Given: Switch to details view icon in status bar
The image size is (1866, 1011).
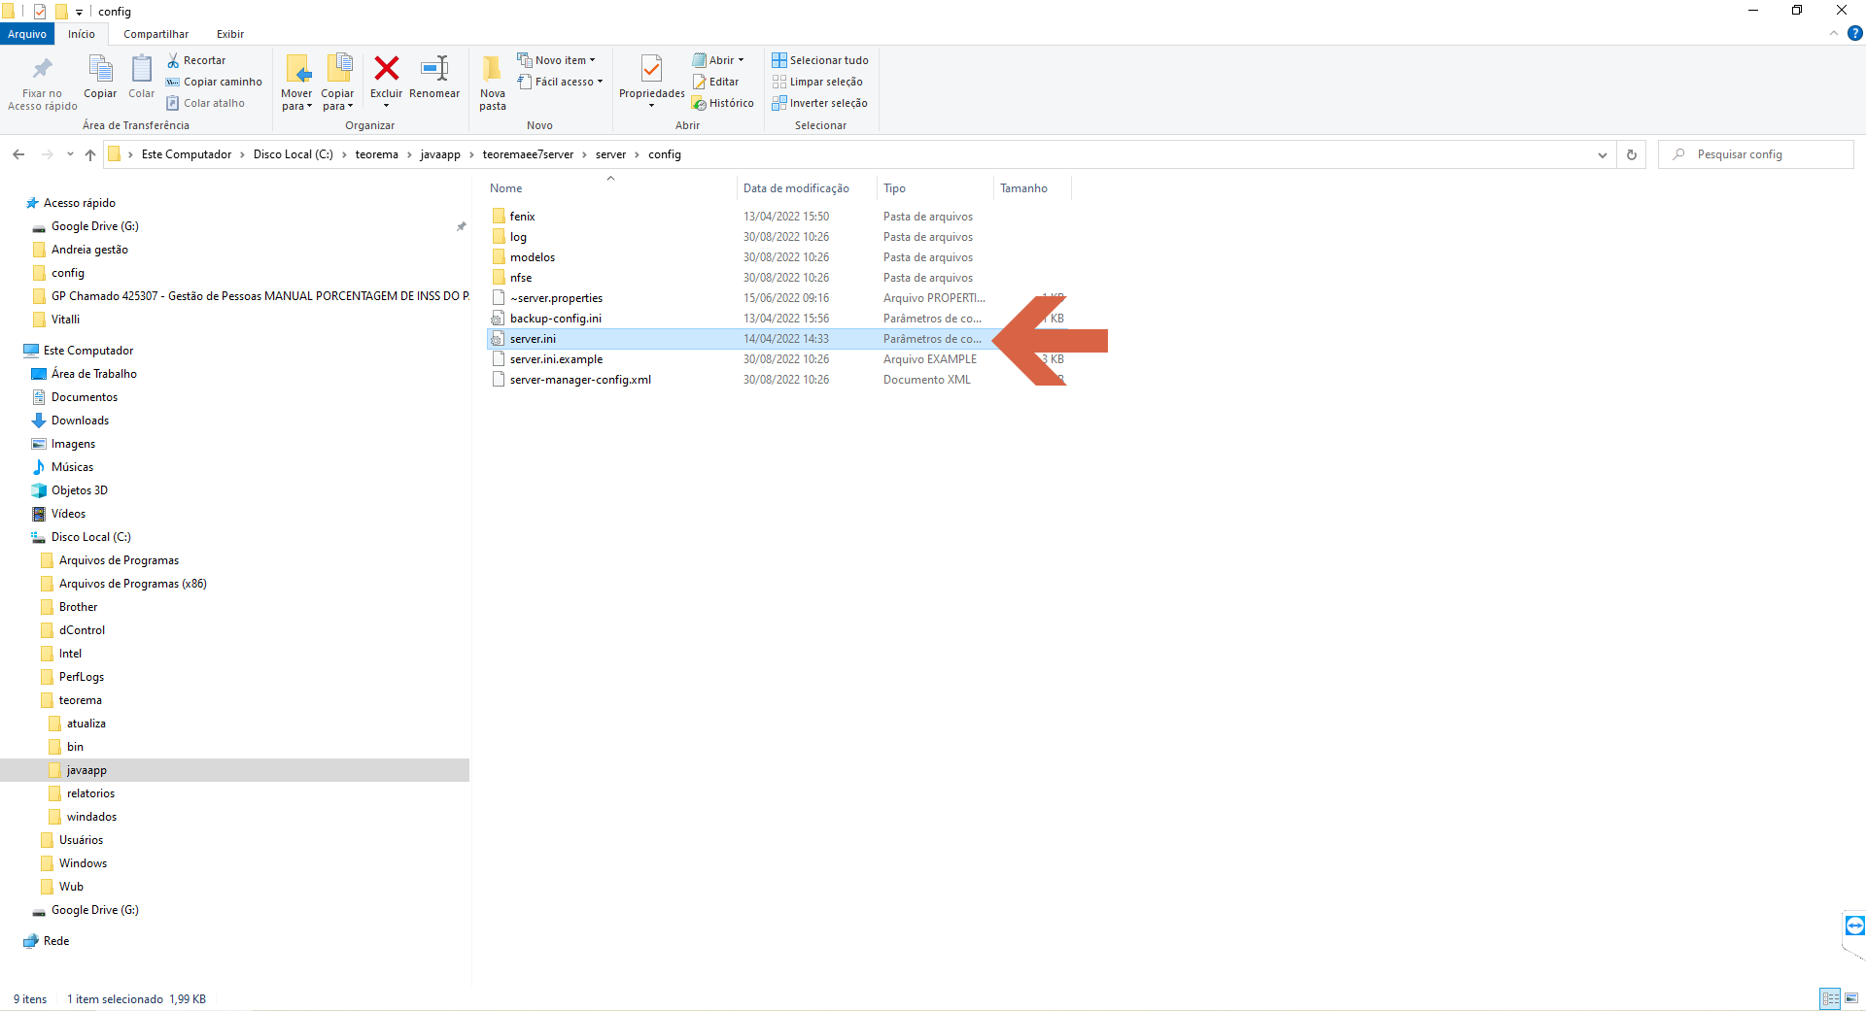Looking at the screenshot, I should click(1830, 998).
